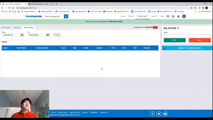213x120 pixels.
Task: Switch to the Kuya Andrew Mon YouTube tab
Action: [40, 4]
